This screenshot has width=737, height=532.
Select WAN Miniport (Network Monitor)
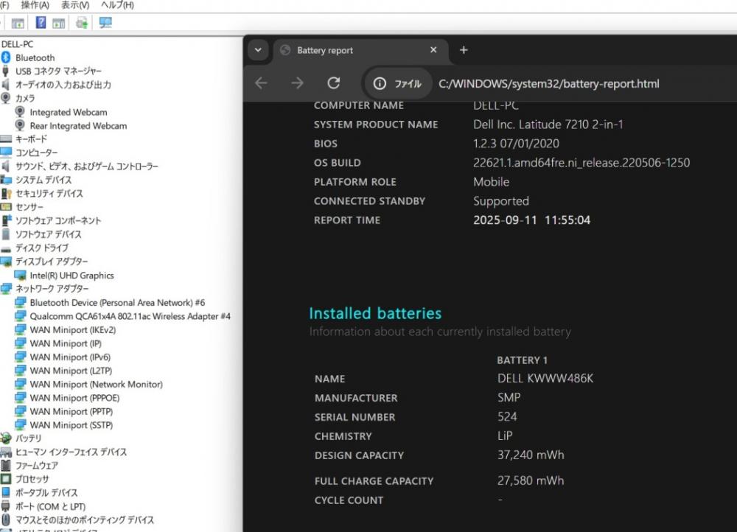tap(96, 385)
